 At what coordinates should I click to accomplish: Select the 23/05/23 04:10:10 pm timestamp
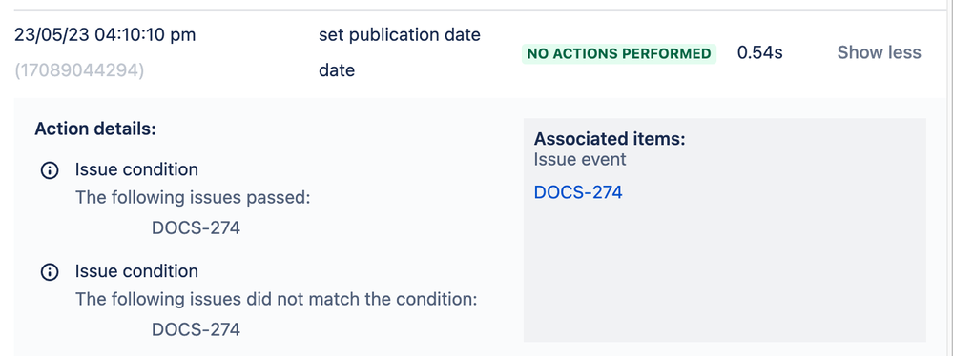[x=105, y=34]
